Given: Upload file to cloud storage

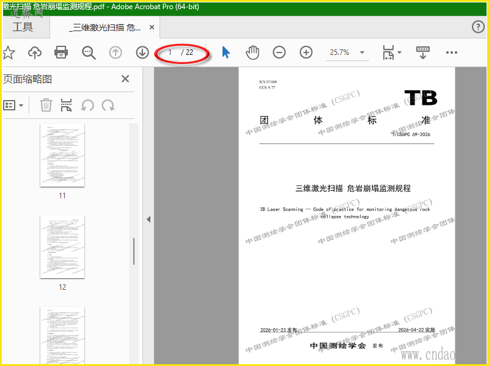Looking at the screenshot, I should [x=35, y=52].
